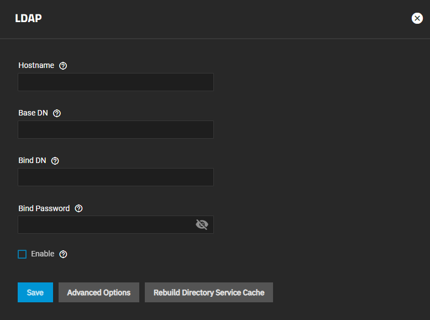Tick the Enable checkbox
Image resolution: width=430 pixels, height=320 pixels.
(22, 254)
